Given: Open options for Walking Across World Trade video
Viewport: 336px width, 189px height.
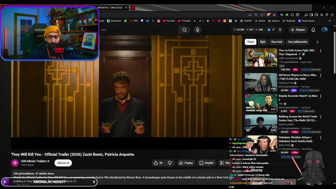Looking at the screenshot, I should [320, 117].
